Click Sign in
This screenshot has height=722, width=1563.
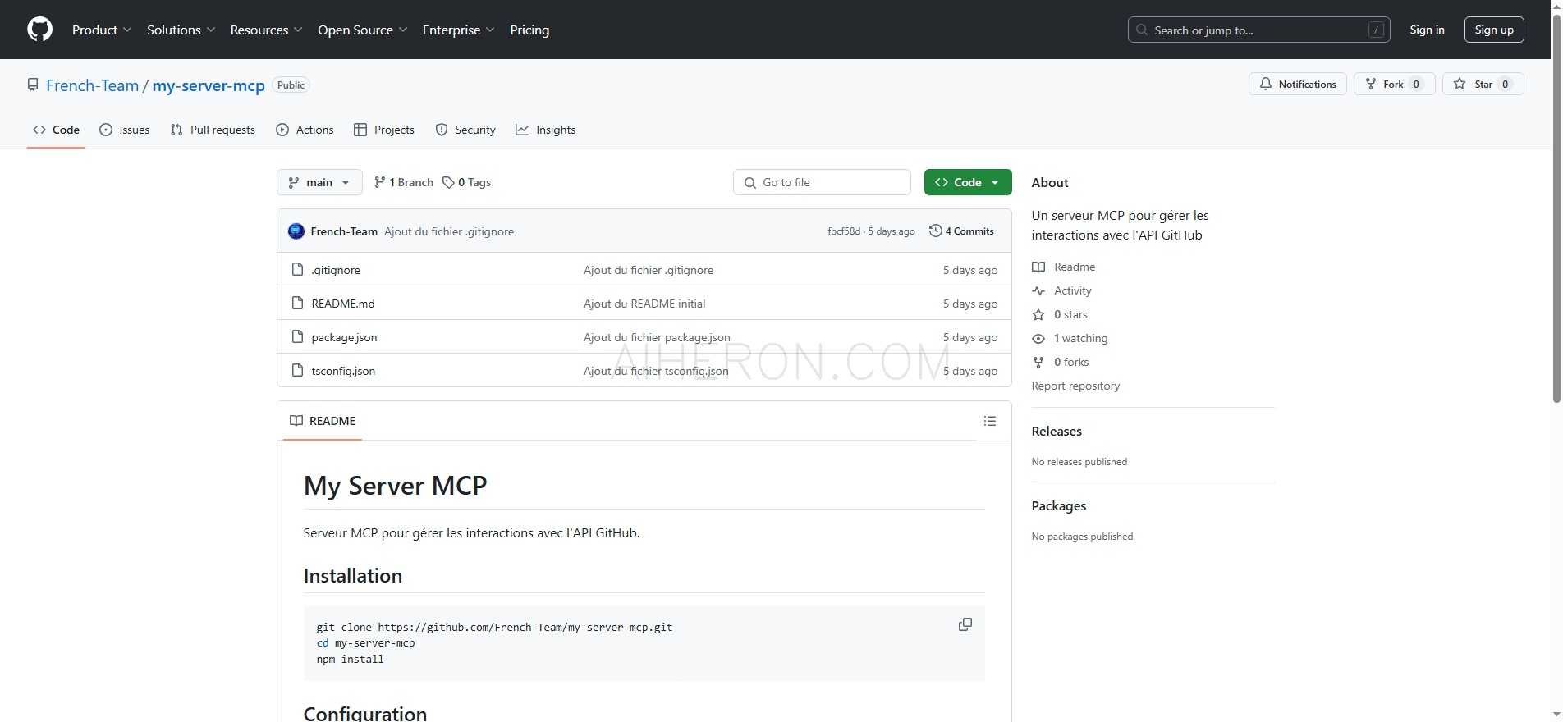(x=1427, y=30)
